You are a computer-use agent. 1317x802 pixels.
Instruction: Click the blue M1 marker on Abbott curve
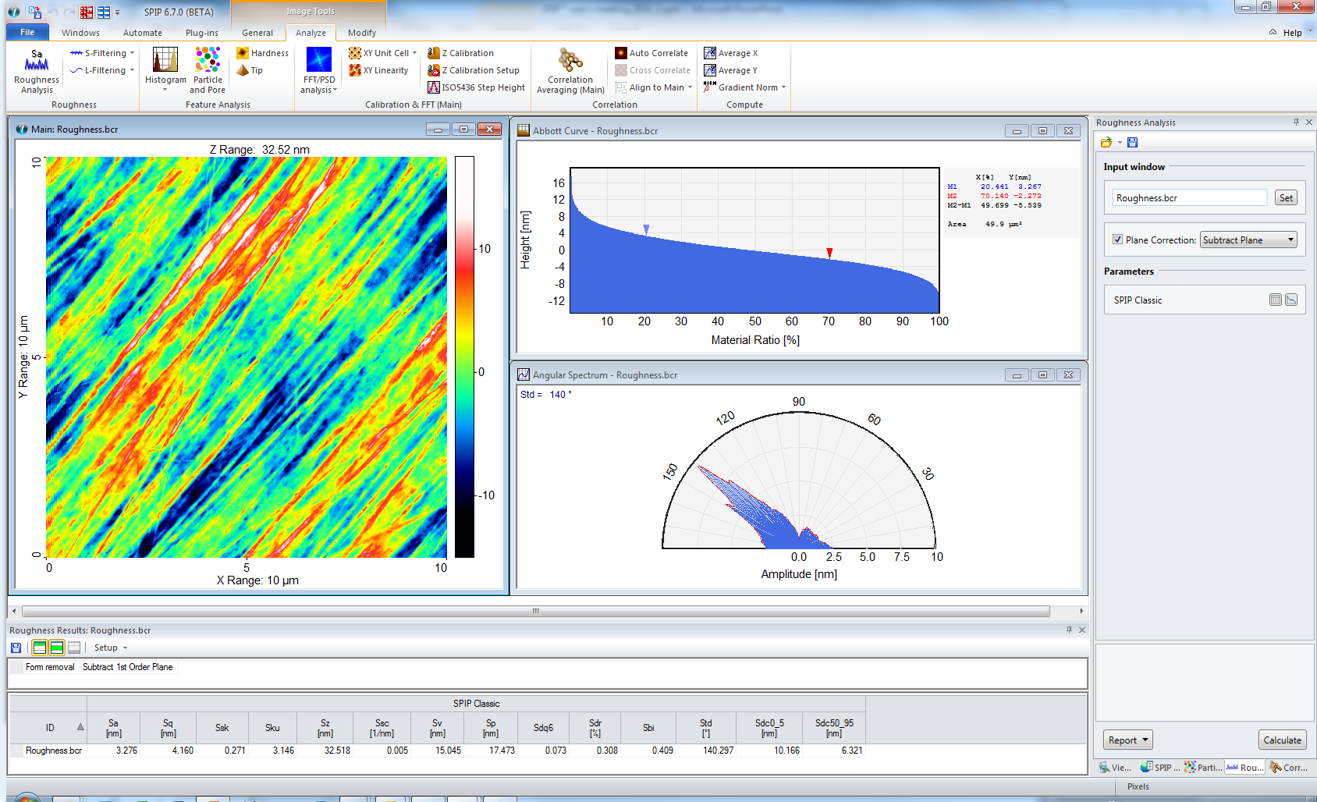tap(646, 229)
